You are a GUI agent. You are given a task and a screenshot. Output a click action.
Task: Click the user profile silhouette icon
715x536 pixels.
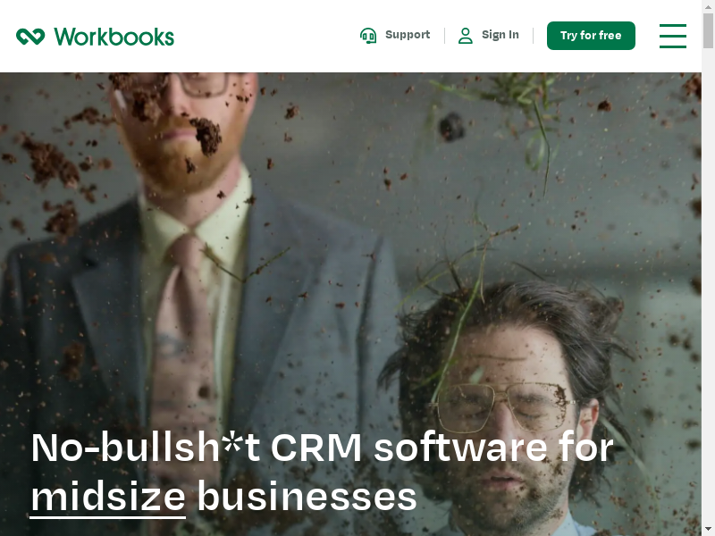click(x=465, y=36)
